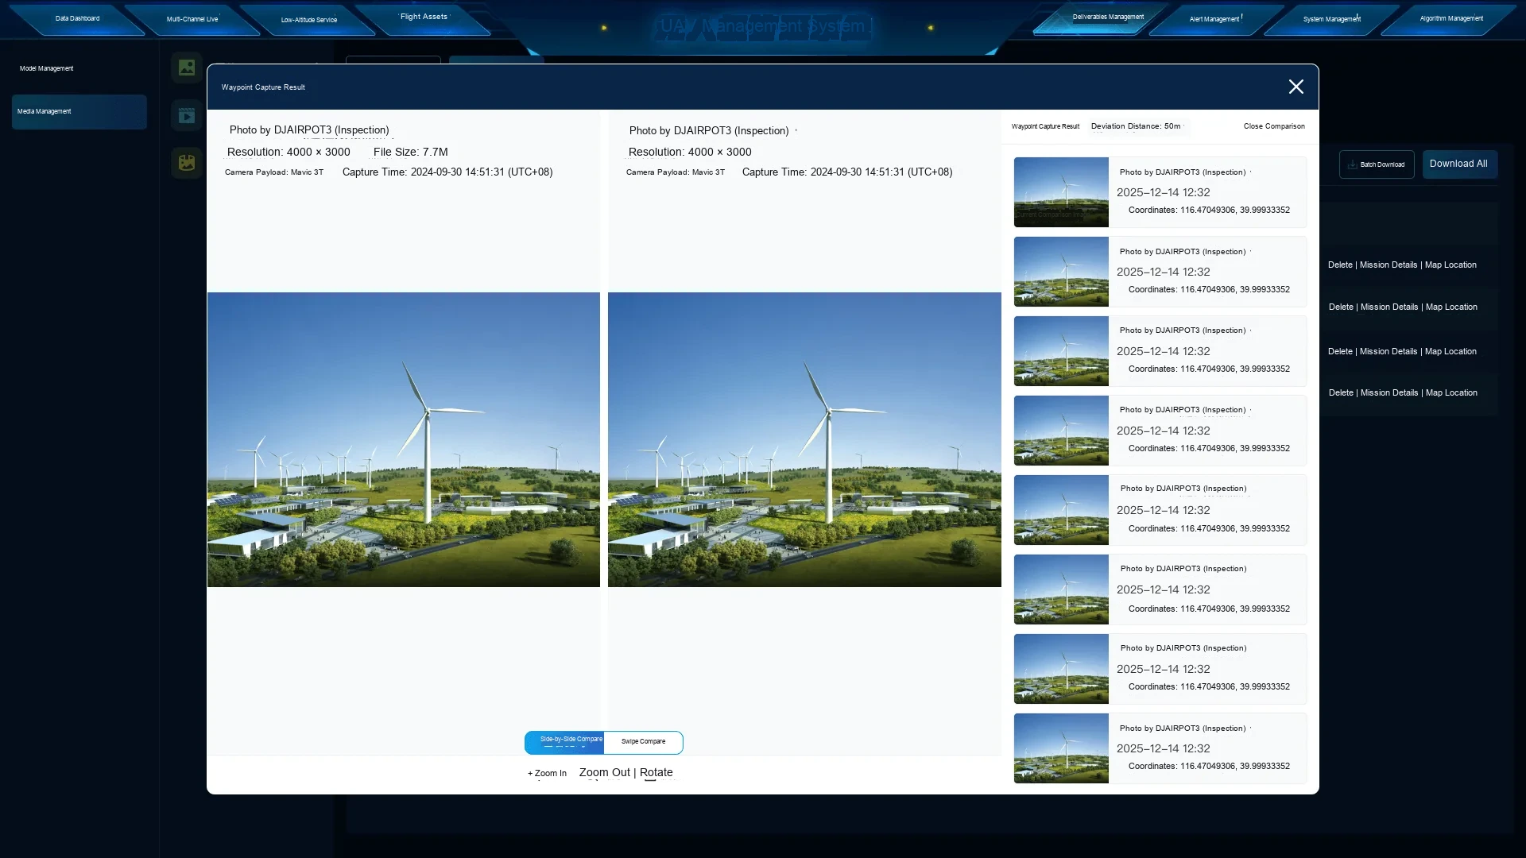Click Rotate below the images
The width and height of the screenshot is (1526, 858).
coord(656,772)
